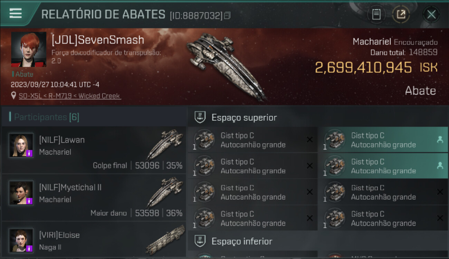Select [VIRI]Eloise Naga II entry
449x259 pixels.
click(x=94, y=240)
